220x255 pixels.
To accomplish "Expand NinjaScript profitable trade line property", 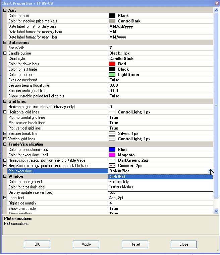I will (x=5, y=160).
